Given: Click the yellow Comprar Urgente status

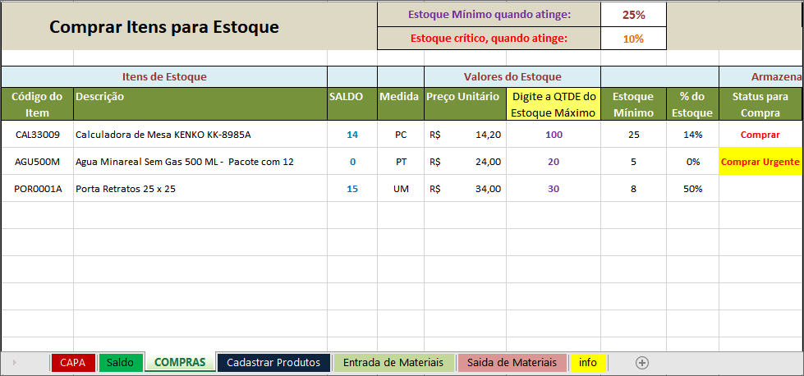Looking at the screenshot, I should pos(760,162).
